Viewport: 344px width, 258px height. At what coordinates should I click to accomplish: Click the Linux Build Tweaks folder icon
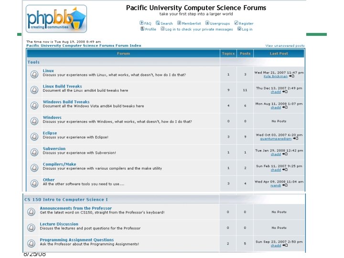(34, 90)
